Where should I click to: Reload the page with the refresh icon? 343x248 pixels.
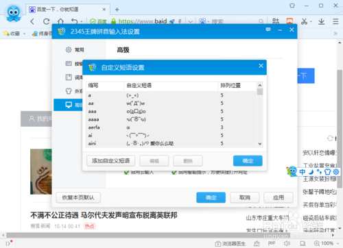pos(47,21)
